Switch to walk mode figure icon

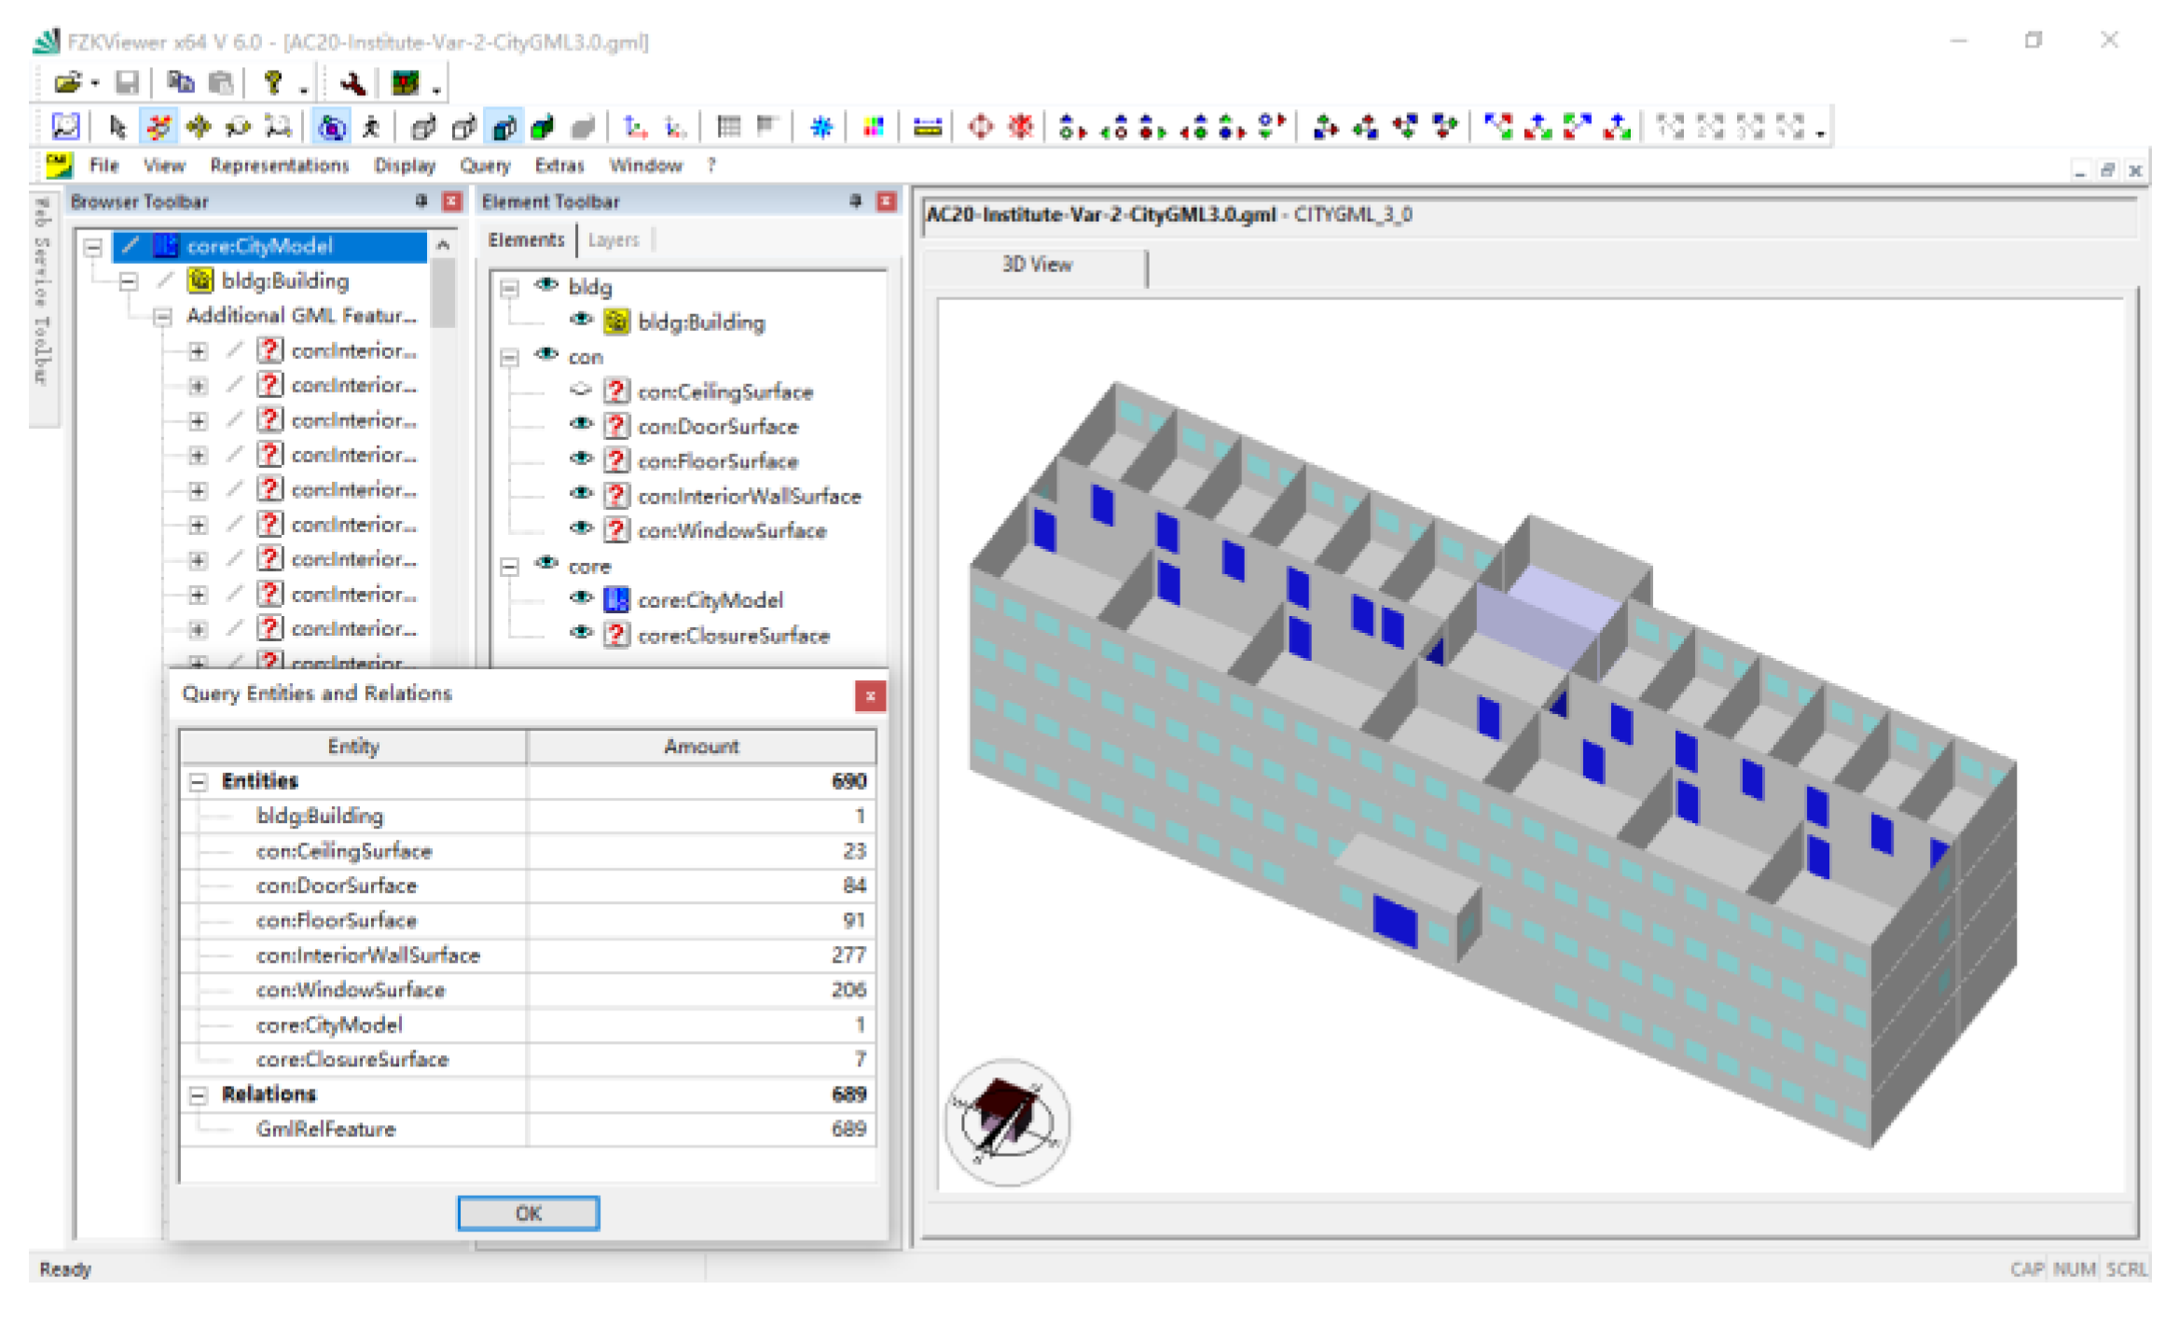click(x=371, y=126)
